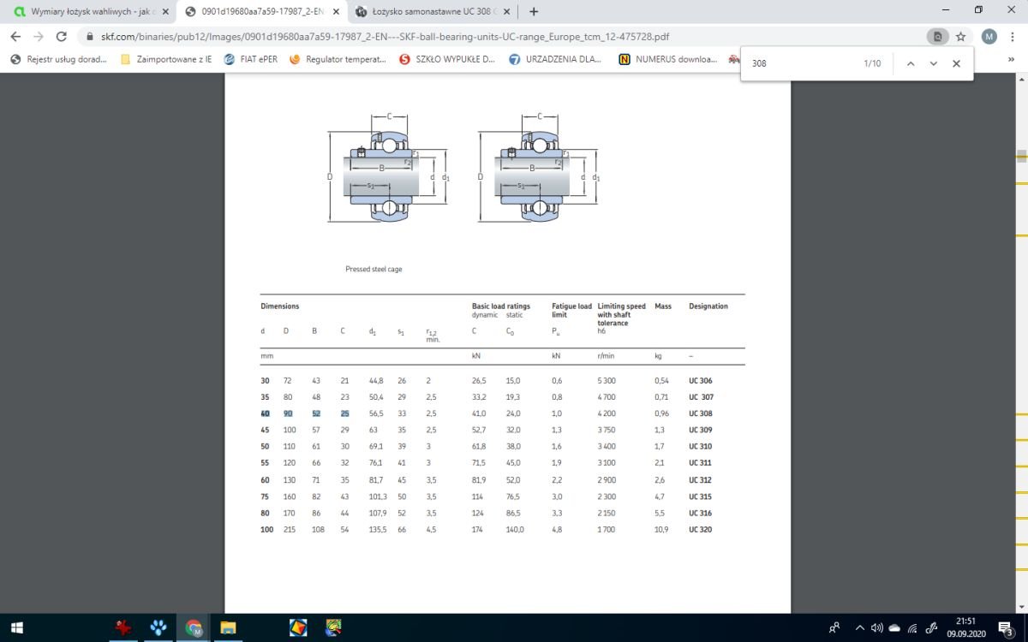Open the Zaimportowane z IE bookmarks folder
Viewport: 1028px width, 642px height.
(166, 60)
